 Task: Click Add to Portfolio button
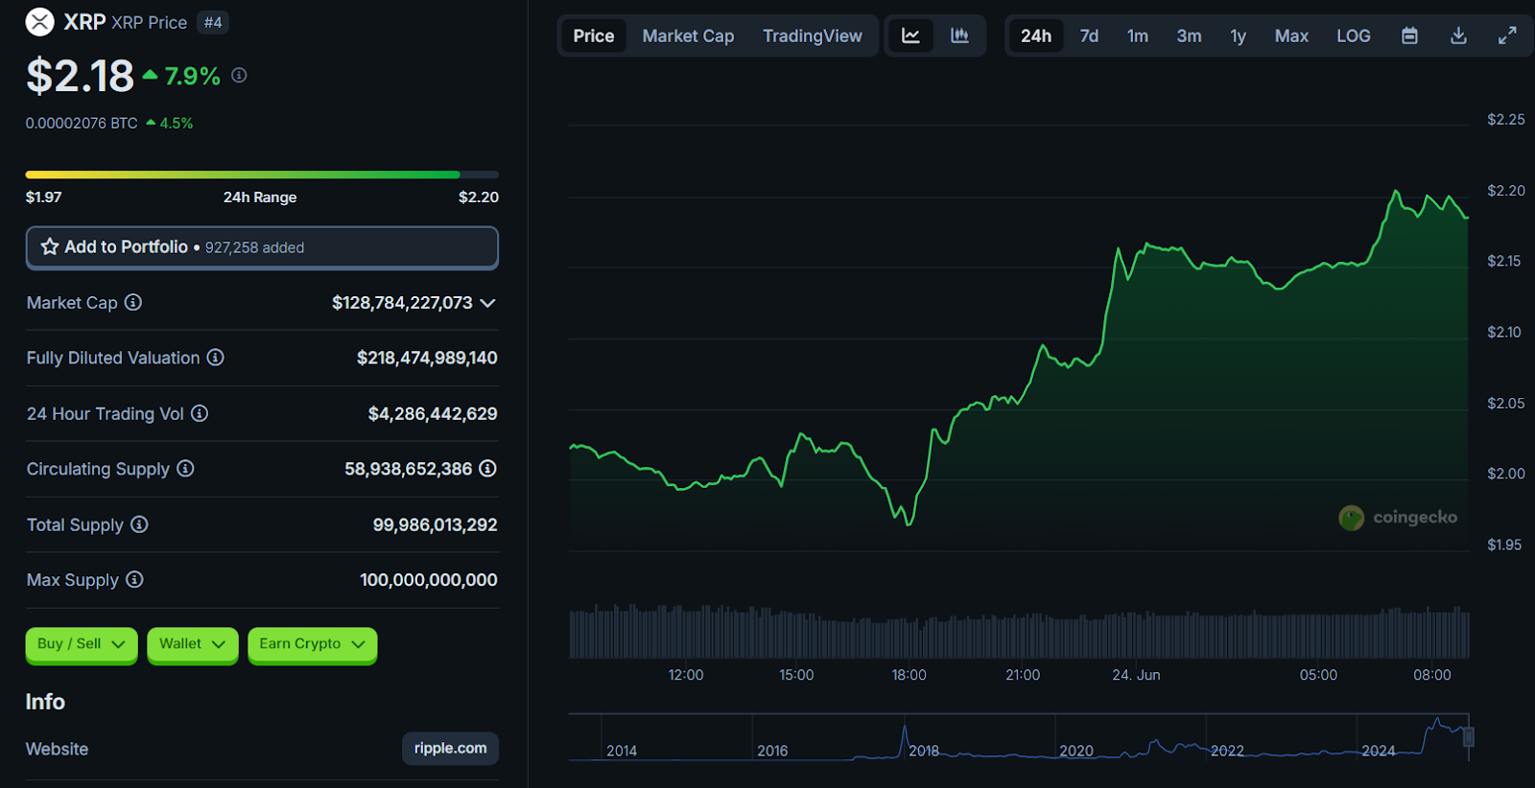tap(262, 247)
